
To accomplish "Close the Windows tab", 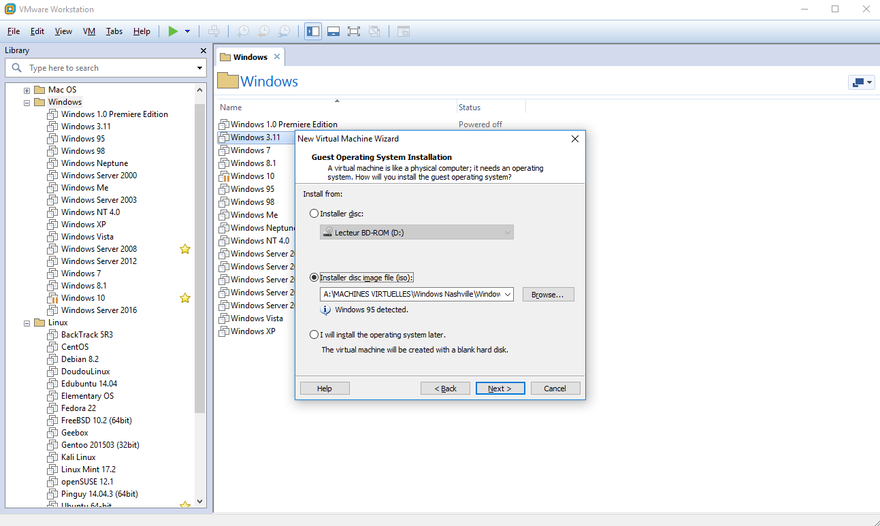I will tap(276, 57).
